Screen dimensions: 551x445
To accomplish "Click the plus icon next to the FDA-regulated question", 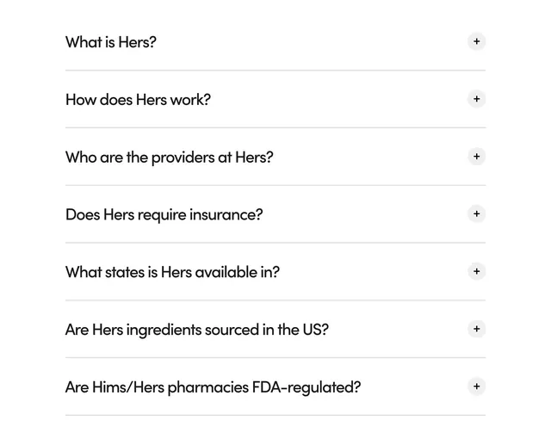I will 476,386.
